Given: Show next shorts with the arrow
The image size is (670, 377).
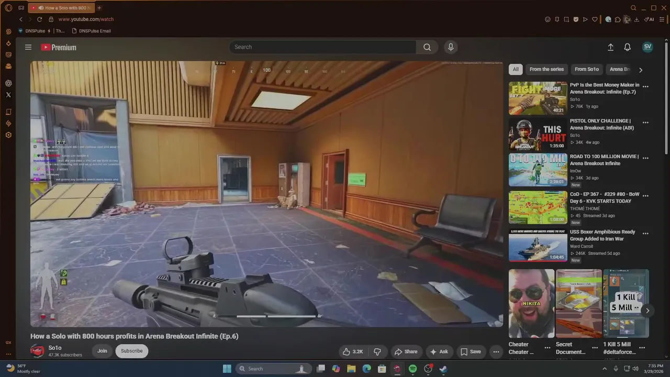Looking at the screenshot, I should (x=647, y=311).
